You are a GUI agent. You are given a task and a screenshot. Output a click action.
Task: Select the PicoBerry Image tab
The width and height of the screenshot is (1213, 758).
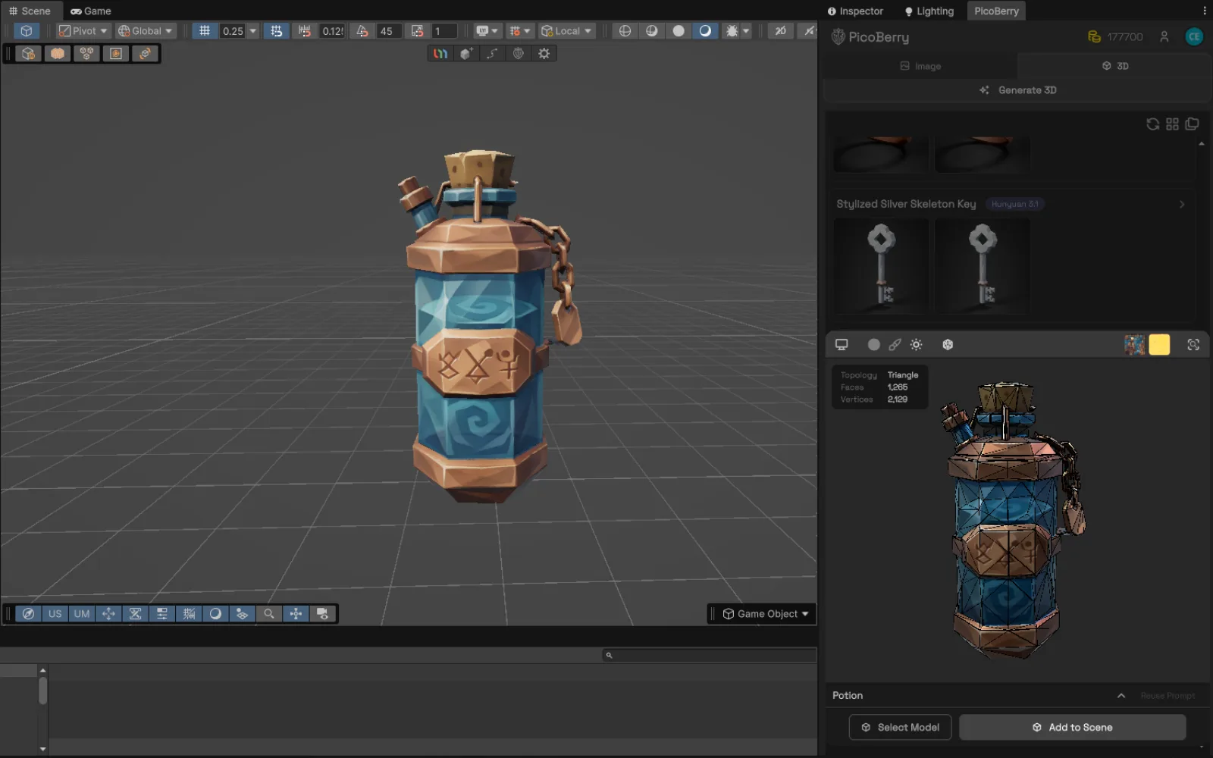coord(920,66)
